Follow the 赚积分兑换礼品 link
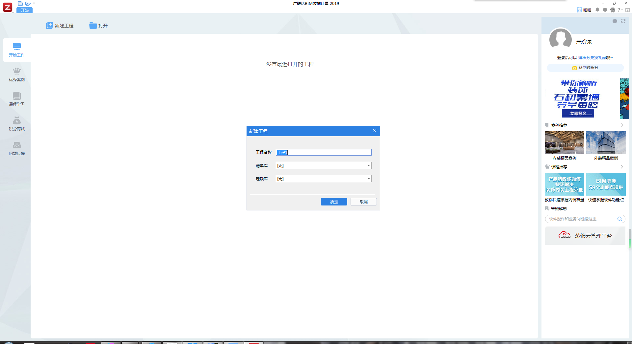This screenshot has height=344, width=632. point(592,57)
